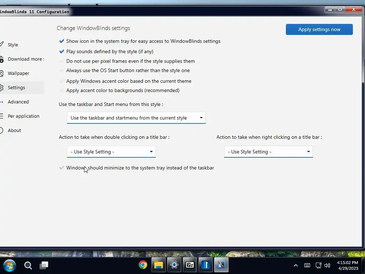Go to the Download more section
365x274 pixels.
pyautogui.click(x=26, y=59)
